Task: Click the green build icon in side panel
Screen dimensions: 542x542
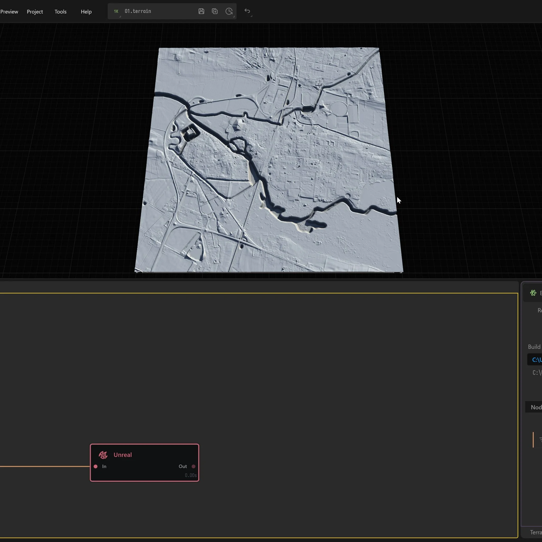Action: [x=533, y=293]
